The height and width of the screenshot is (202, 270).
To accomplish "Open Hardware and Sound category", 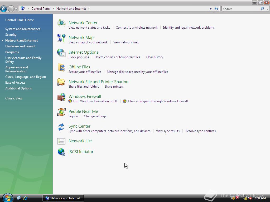I will [x=20, y=46].
